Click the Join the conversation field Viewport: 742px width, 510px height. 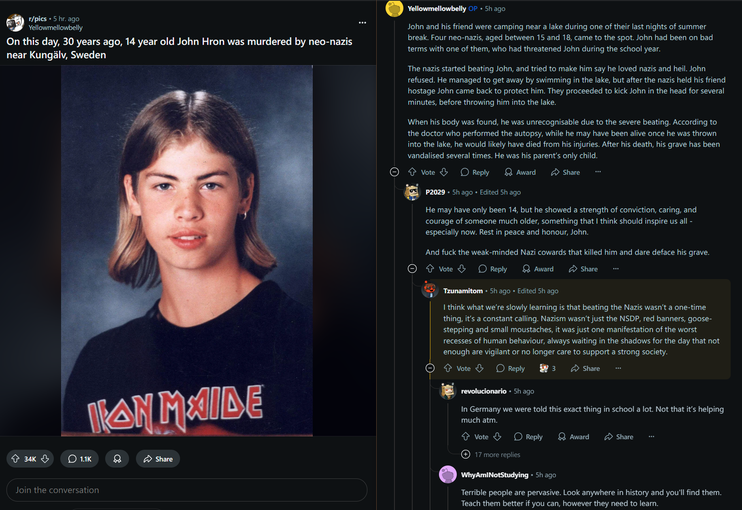coord(187,490)
